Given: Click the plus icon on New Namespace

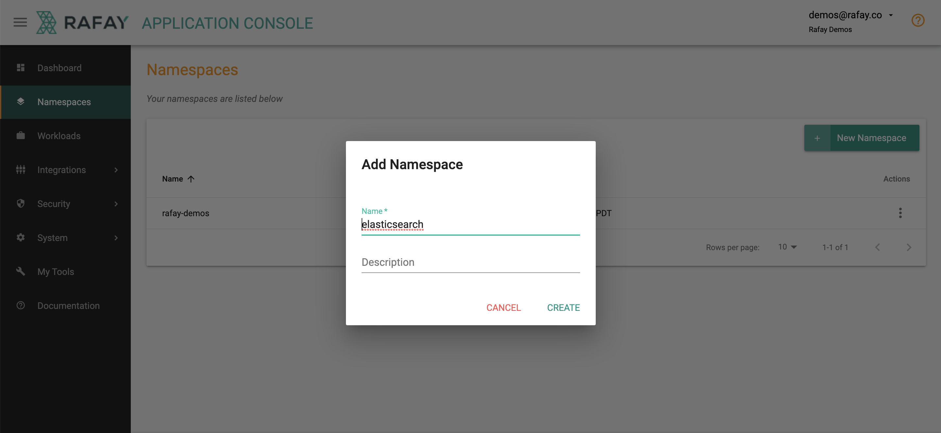Looking at the screenshot, I should pos(817,138).
